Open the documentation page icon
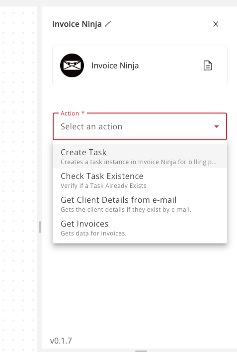The width and height of the screenshot is (237, 352). (208, 65)
